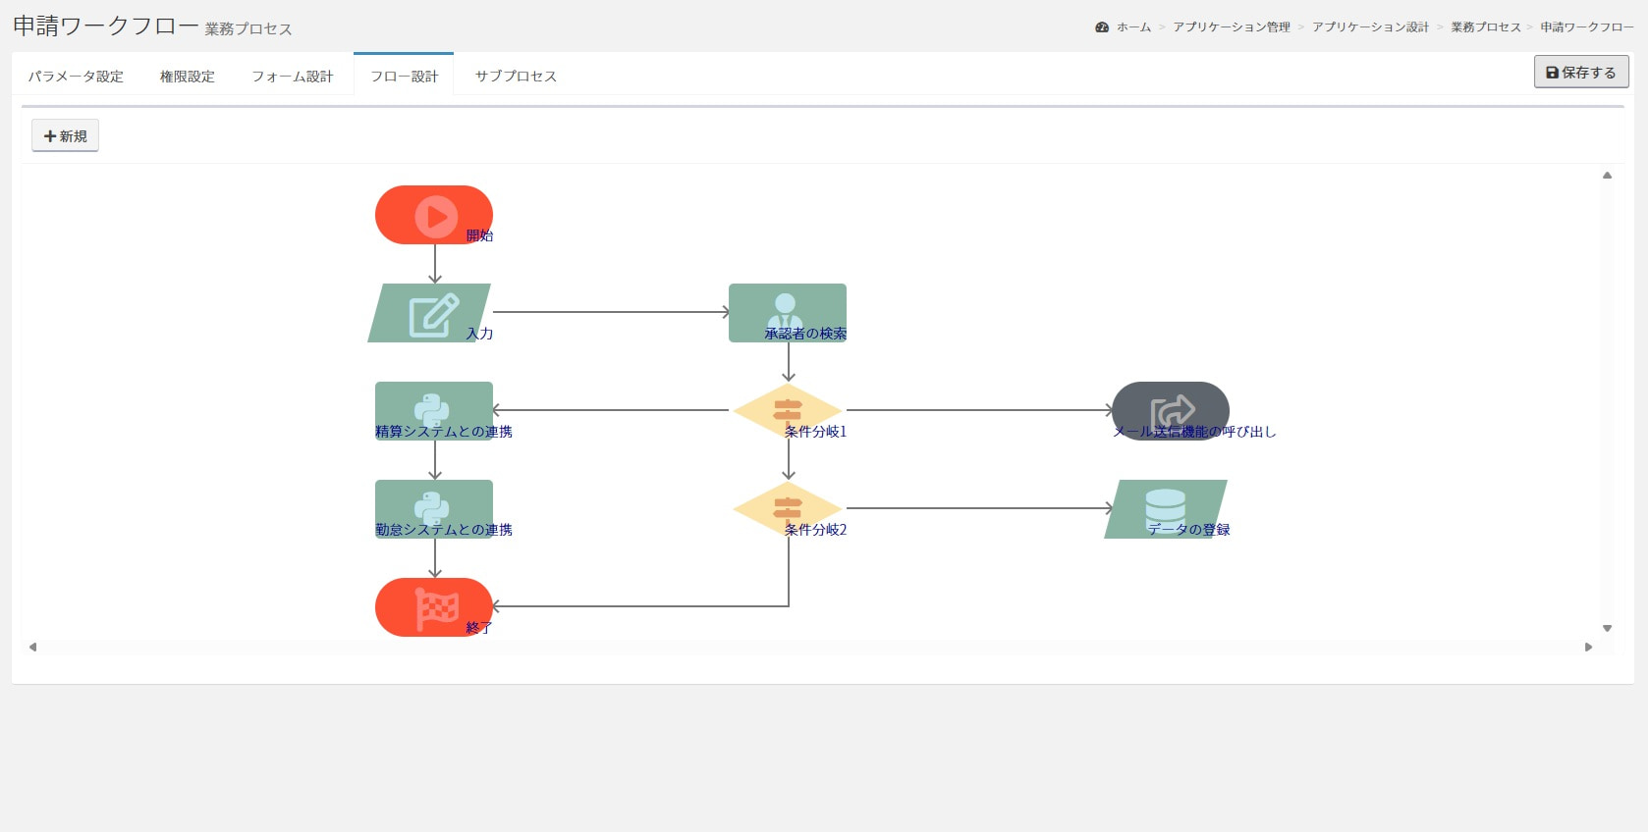Switch to the サブプロセス tab
This screenshot has height=832, width=1648.
click(516, 77)
